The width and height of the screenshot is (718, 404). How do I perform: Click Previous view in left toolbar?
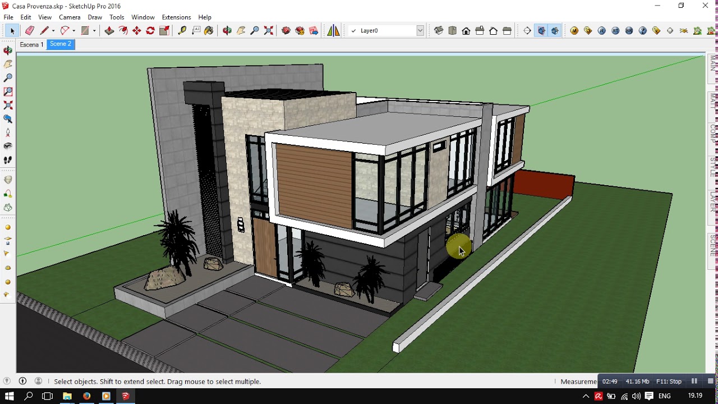(x=8, y=119)
